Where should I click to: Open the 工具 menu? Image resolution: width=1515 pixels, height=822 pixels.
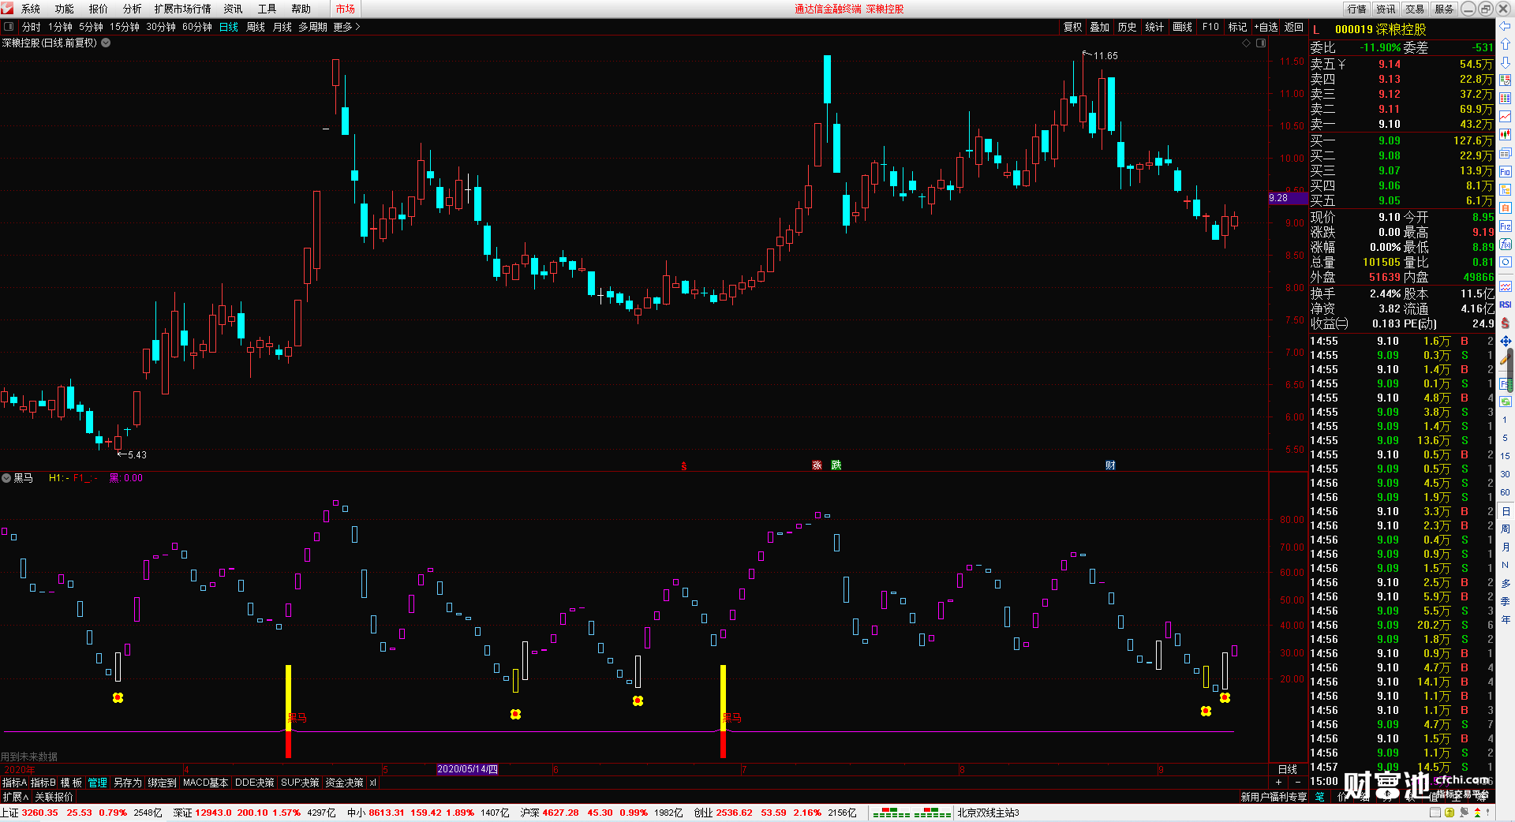[x=267, y=9]
